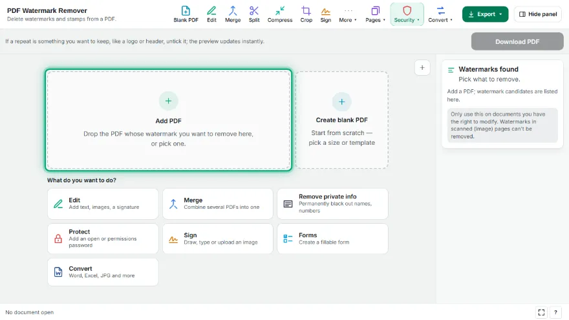Image resolution: width=569 pixels, height=320 pixels.
Task: Select the Add PDF drop zone
Action: tap(168, 120)
